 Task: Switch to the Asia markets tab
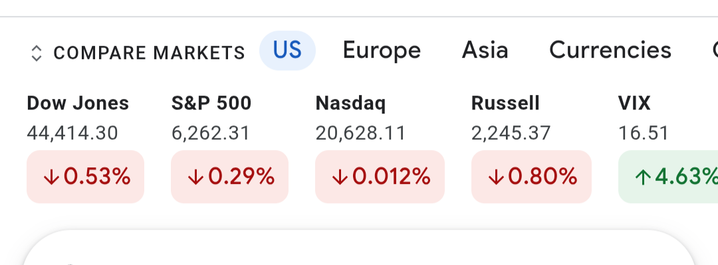(485, 50)
